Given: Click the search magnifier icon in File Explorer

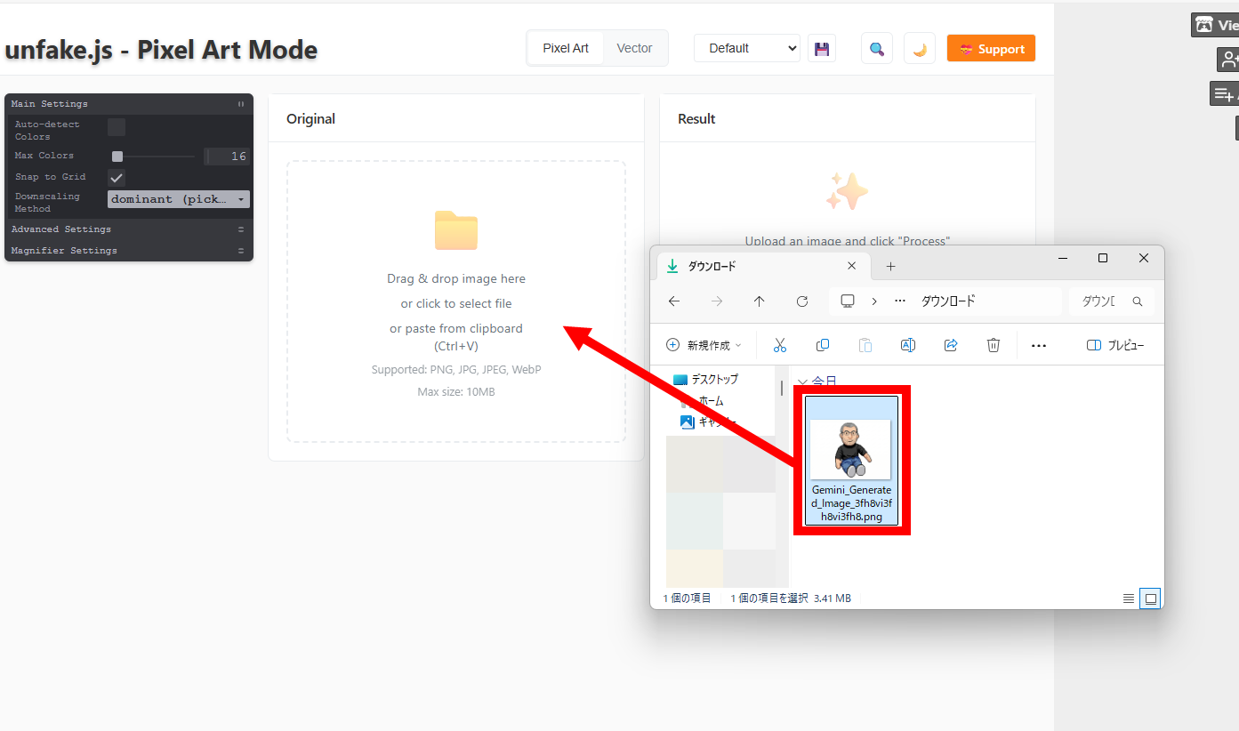Looking at the screenshot, I should click(1137, 301).
